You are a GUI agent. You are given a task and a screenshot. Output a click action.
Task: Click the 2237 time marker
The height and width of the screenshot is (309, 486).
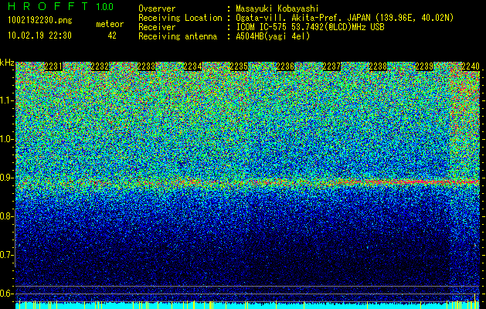331,66
